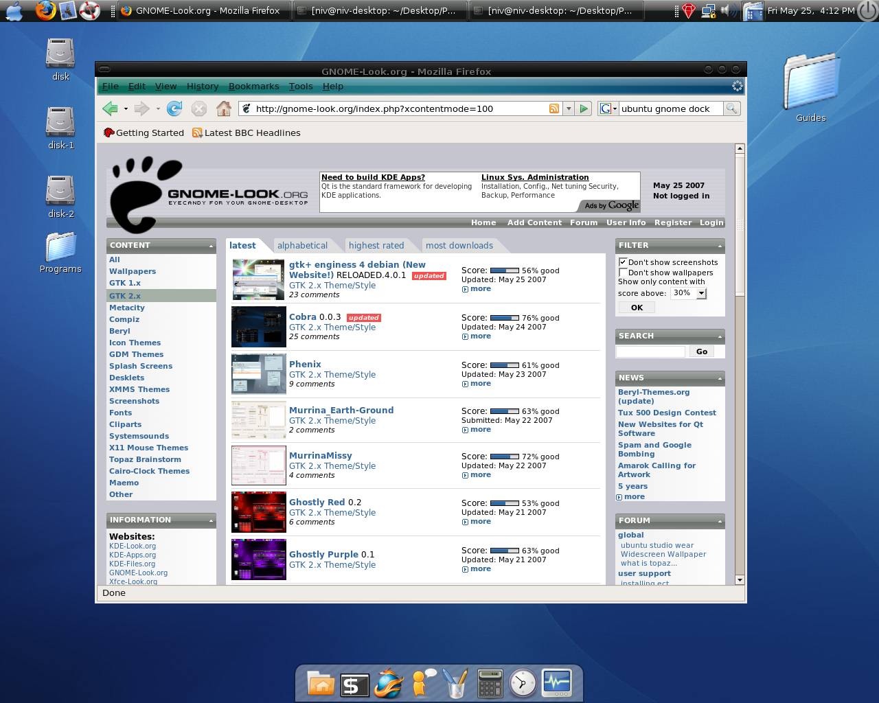Image resolution: width=879 pixels, height=703 pixels.
Task: Collapse the FORUM panel arrow
Action: point(720,521)
